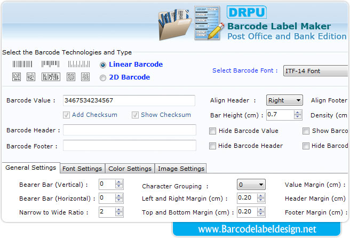
Task: Click the first 2D barcode sample icon
Action: click(17, 77)
